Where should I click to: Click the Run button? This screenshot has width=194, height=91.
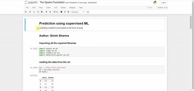tap(56, 12)
